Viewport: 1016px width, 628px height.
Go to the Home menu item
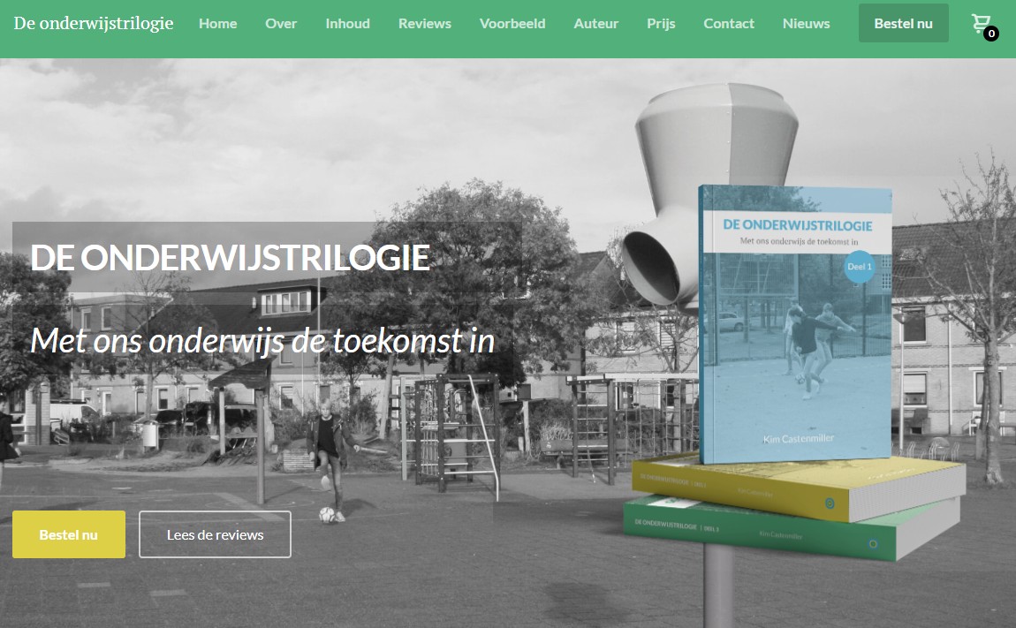[x=217, y=24]
